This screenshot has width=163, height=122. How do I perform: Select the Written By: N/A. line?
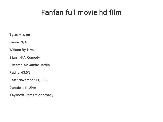point(22,50)
